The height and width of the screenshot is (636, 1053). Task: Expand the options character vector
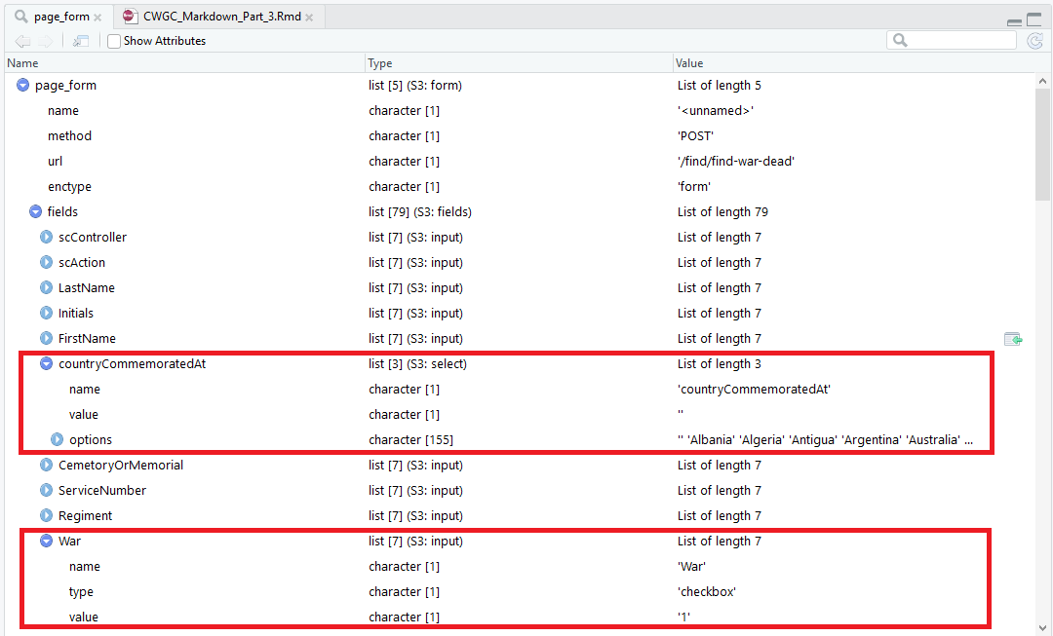(x=58, y=439)
